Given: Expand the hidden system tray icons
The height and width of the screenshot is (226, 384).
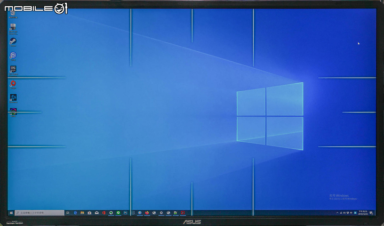Looking at the screenshot, I should point(337,213).
